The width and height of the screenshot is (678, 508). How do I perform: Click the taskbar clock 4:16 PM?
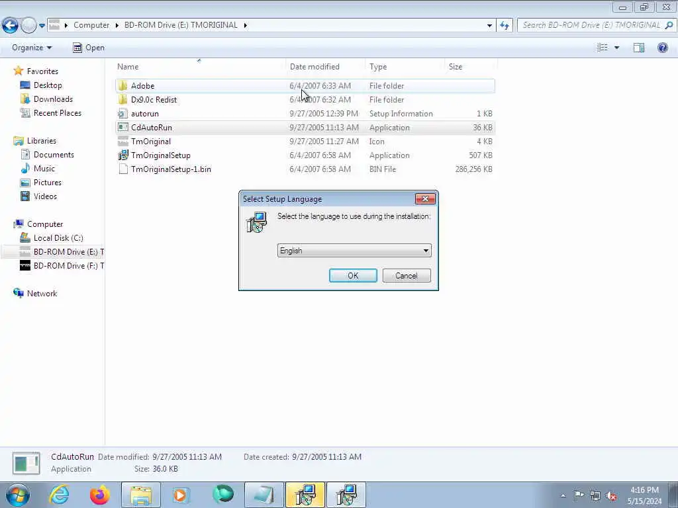tap(644, 490)
